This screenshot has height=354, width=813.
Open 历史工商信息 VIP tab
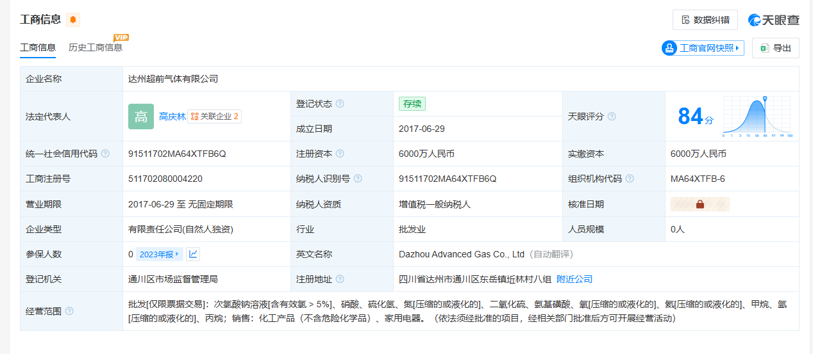point(96,47)
